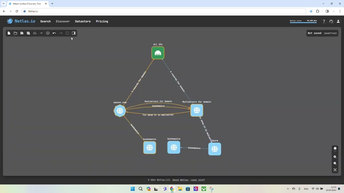Select the Mailservers for domain node
The image size is (344, 193).
pyautogui.click(x=197, y=110)
